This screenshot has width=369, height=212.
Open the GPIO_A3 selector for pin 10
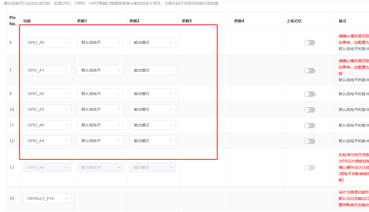tap(47, 109)
